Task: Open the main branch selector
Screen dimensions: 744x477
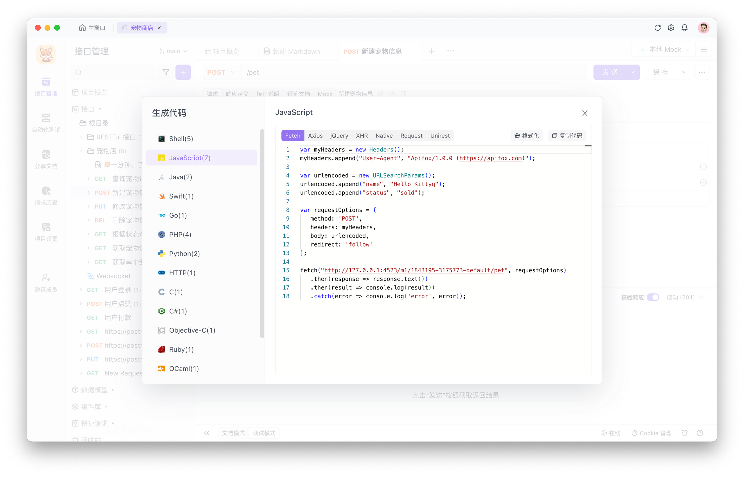Action: (x=172, y=51)
